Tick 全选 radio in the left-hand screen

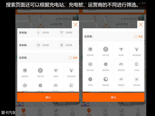pyautogui.click(x=73, y=58)
